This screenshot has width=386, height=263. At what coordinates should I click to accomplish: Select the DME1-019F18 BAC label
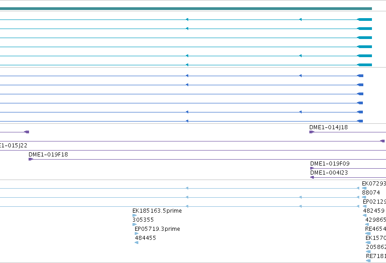[x=48, y=155]
